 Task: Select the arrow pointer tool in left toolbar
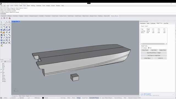1,22
